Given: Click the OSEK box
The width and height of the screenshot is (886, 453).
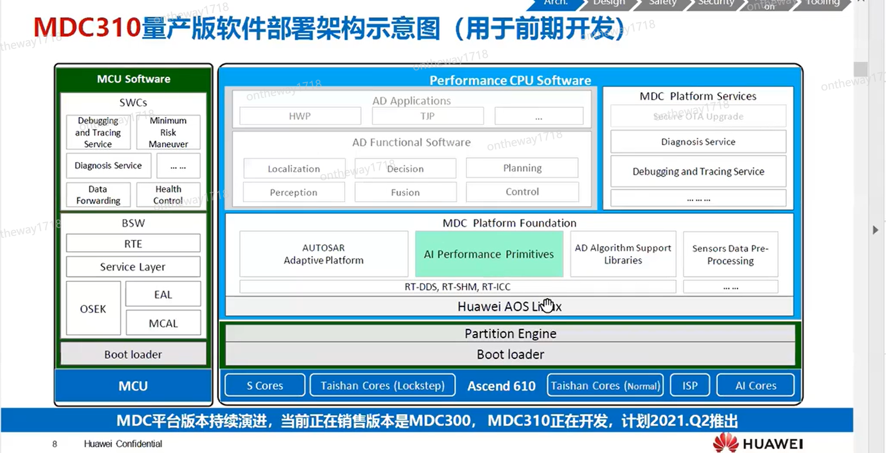Looking at the screenshot, I should point(93,308).
